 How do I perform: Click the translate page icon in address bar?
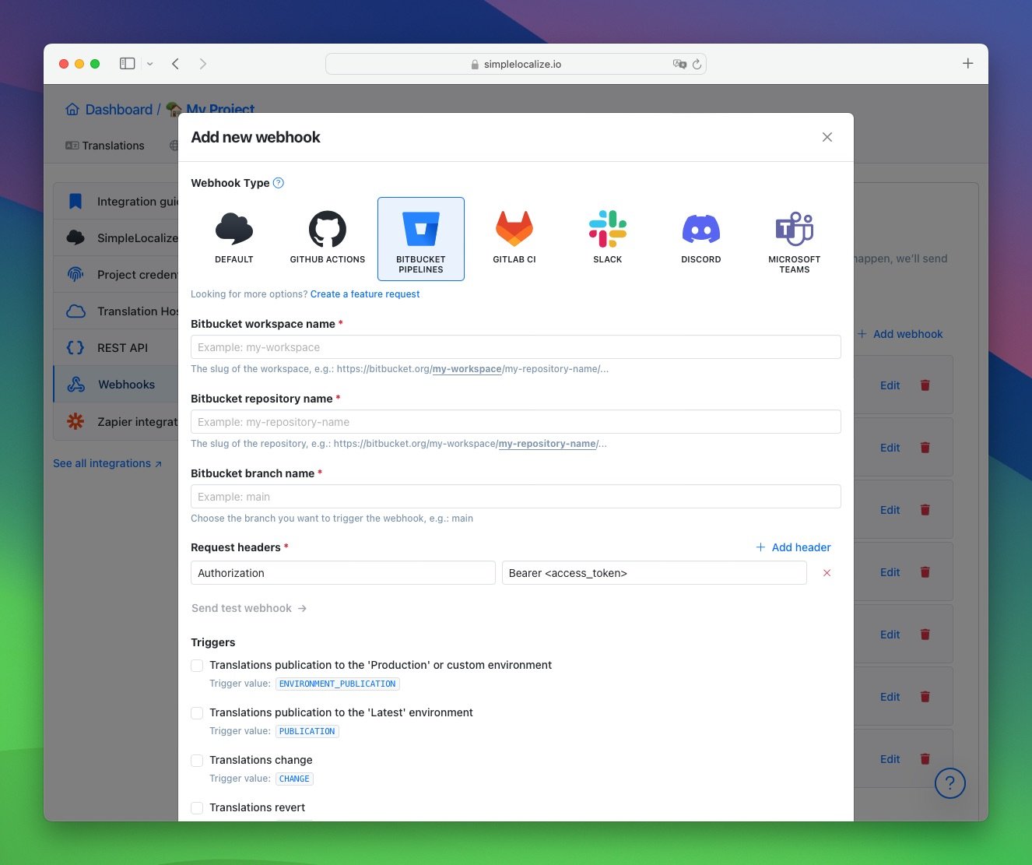[679, 64]
